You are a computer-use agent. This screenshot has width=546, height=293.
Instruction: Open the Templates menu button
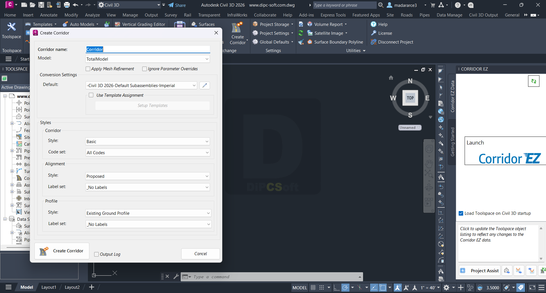pos(41,24)
